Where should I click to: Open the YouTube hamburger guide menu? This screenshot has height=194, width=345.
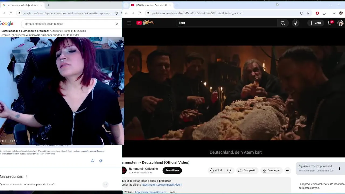(x=129, y=23)
